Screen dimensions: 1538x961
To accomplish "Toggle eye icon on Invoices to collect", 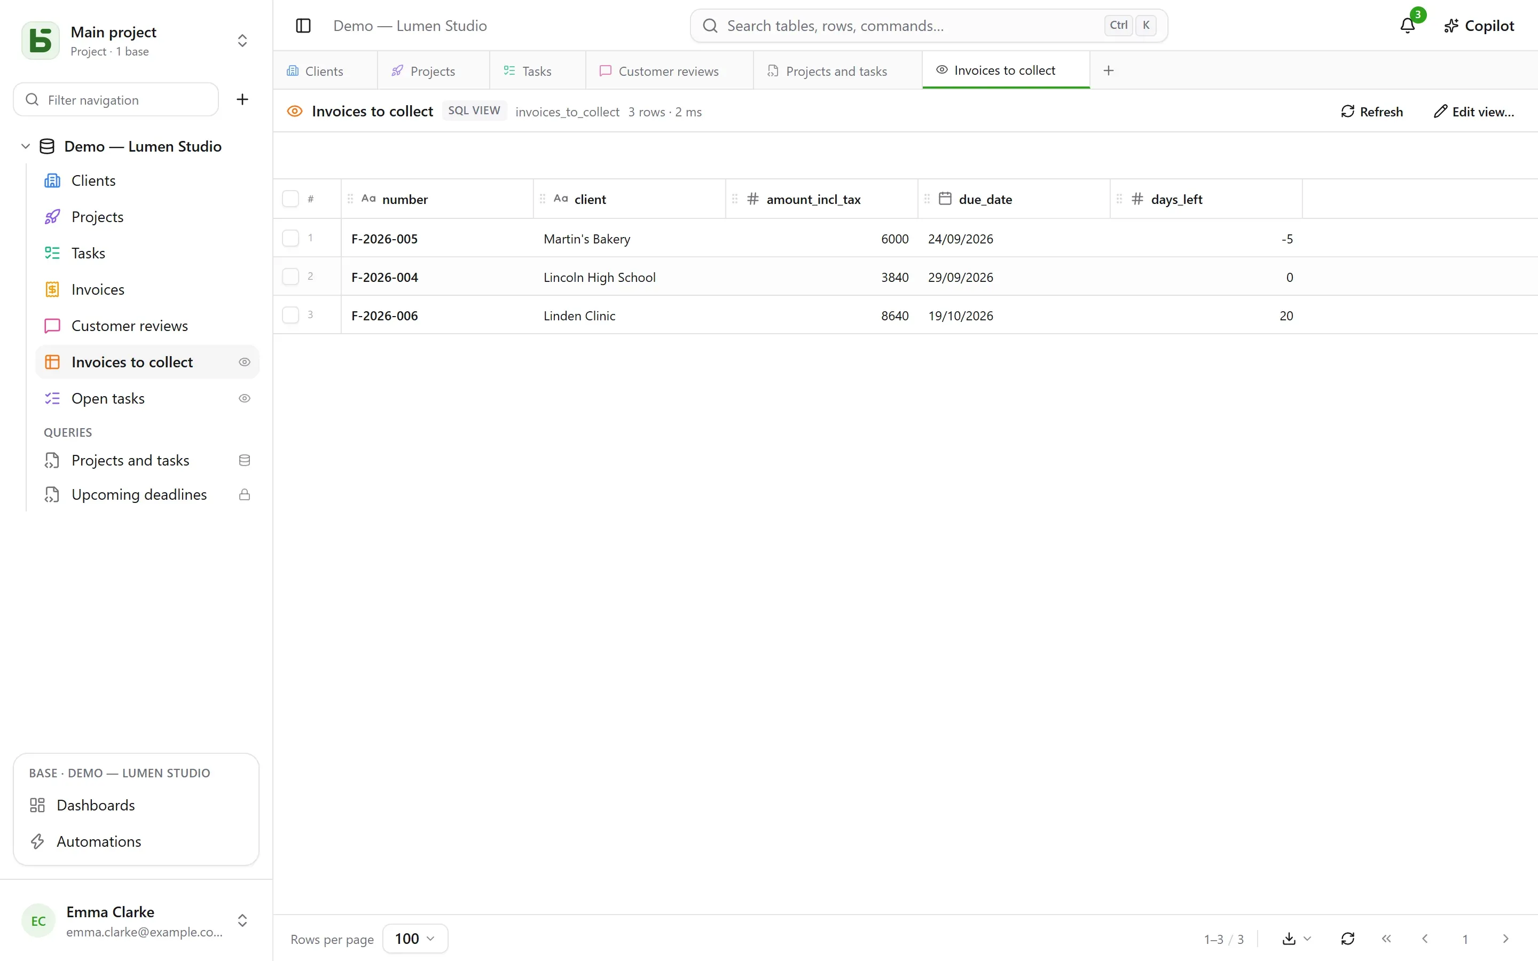I will tap(244, 363).
